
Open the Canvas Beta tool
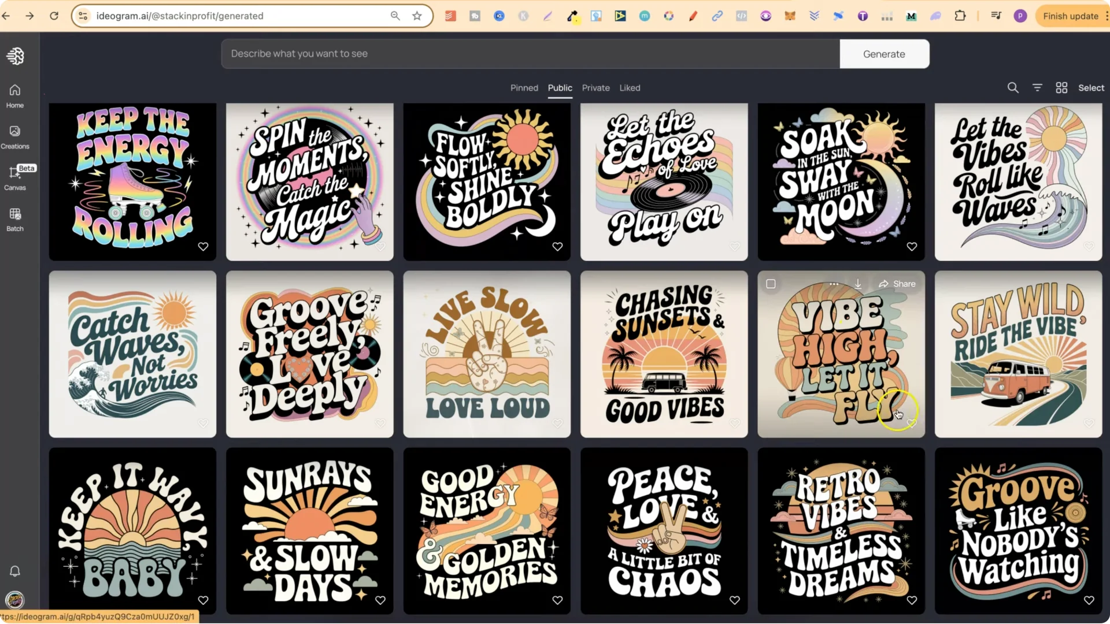click(x=14, y=179)
